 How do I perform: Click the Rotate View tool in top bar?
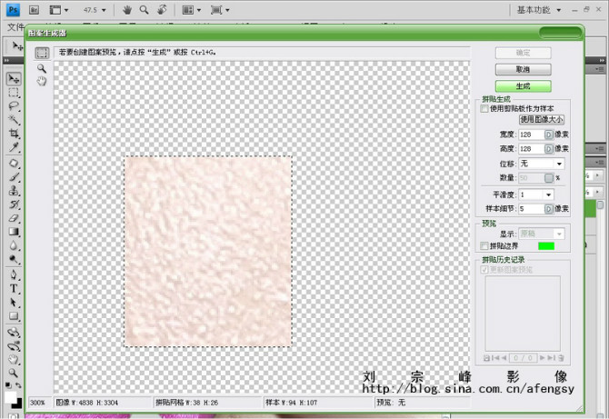pos(162,10)
